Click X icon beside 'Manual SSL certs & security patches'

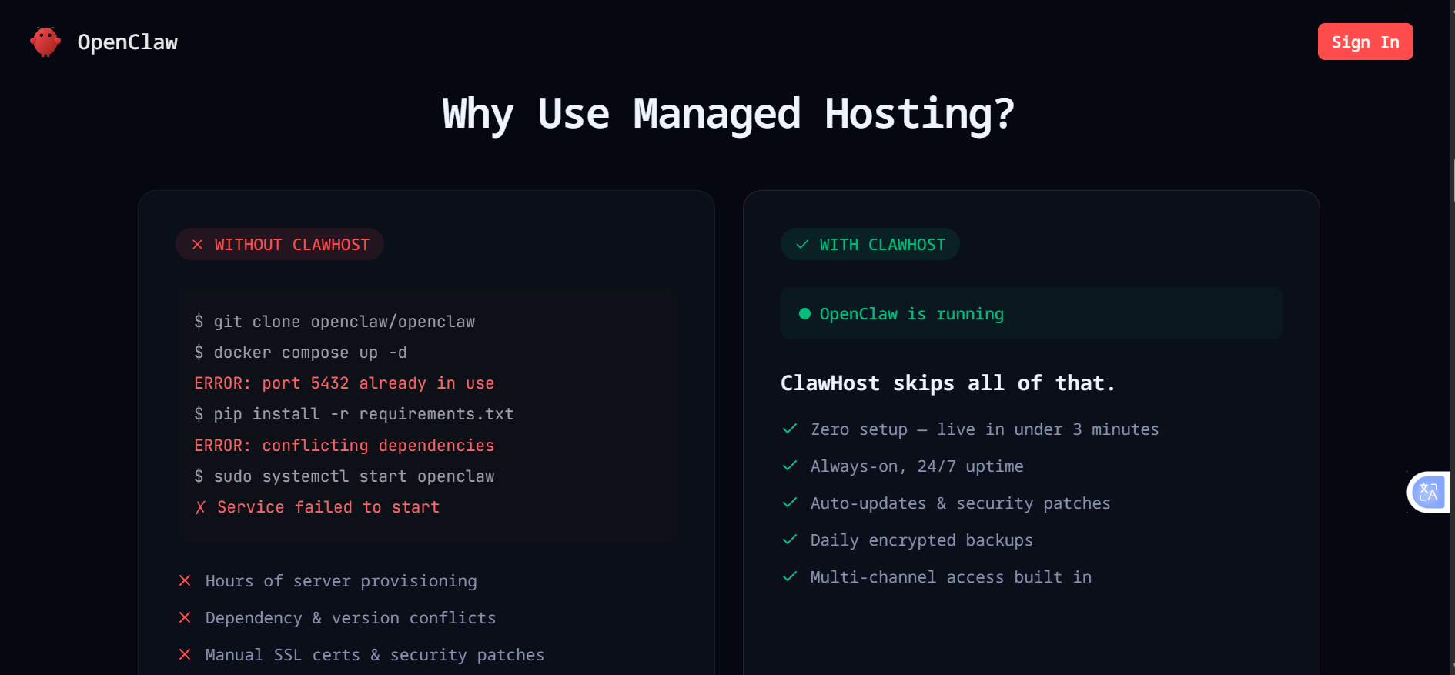(185, 654)
